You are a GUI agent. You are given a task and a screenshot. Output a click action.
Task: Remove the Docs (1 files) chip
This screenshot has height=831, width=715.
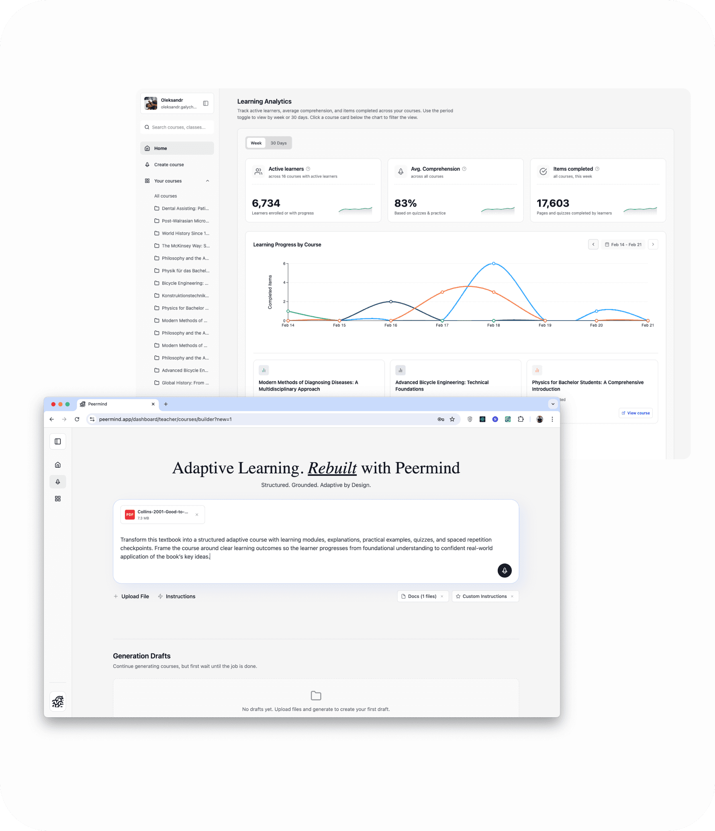(442, 596)
